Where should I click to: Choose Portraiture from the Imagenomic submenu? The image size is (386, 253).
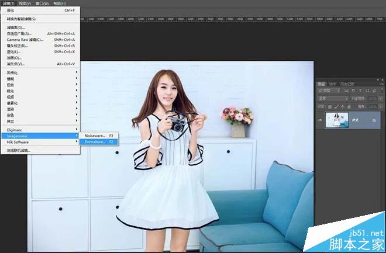click(x=99, y=142)
